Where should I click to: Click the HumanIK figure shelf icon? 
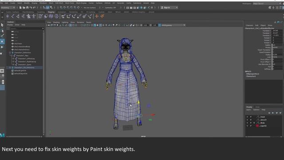point(34,16)
